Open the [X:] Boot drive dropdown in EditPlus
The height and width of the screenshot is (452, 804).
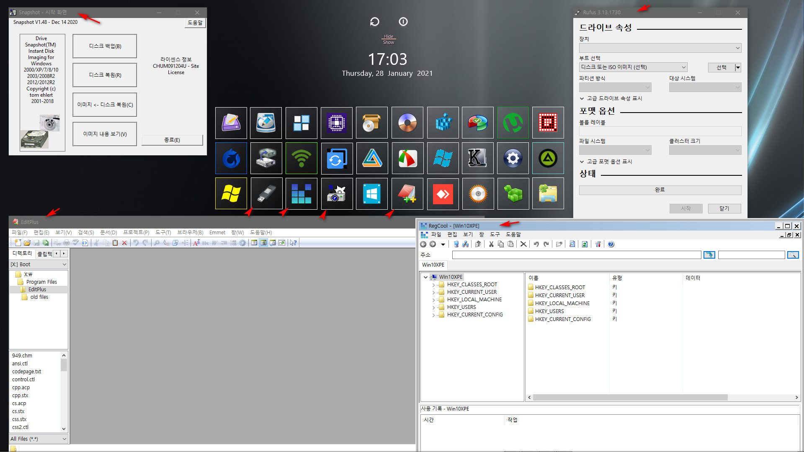tap(39, 265)
